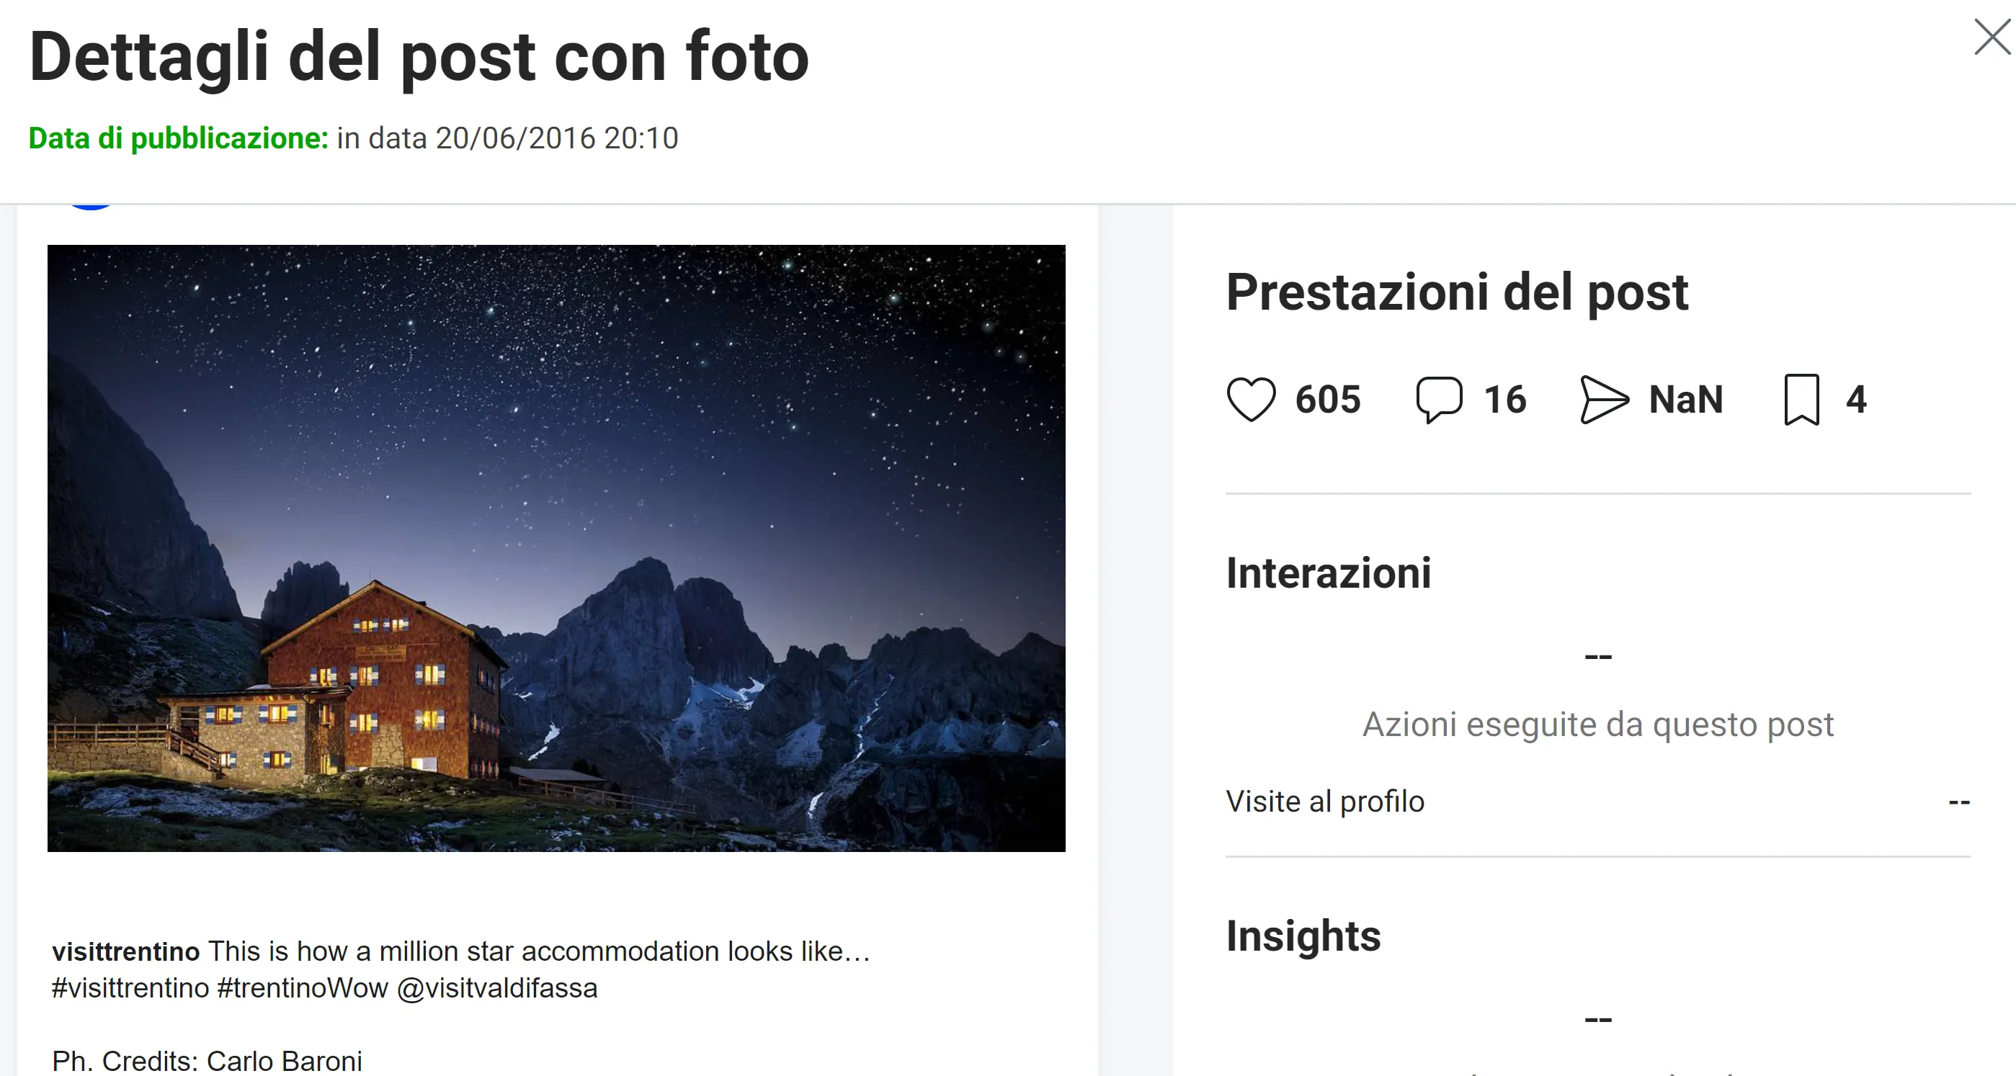Click the 605 likes count

[x=1328, y=399]
